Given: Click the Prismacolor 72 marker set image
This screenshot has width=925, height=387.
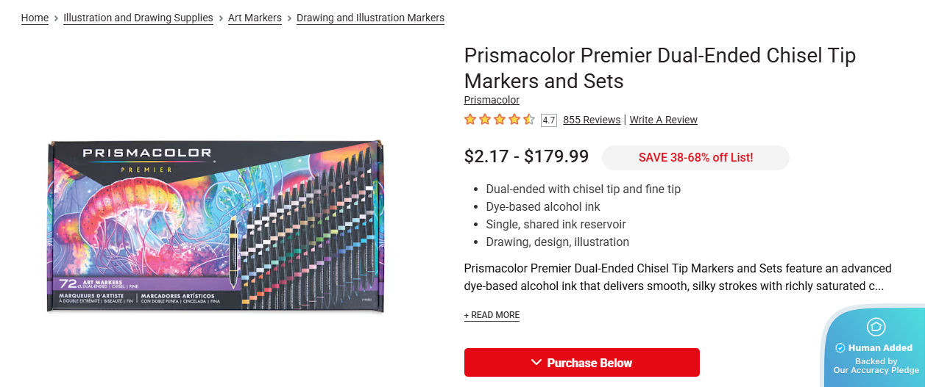Looking at the screenshot, I should click(x=216, y=225).
